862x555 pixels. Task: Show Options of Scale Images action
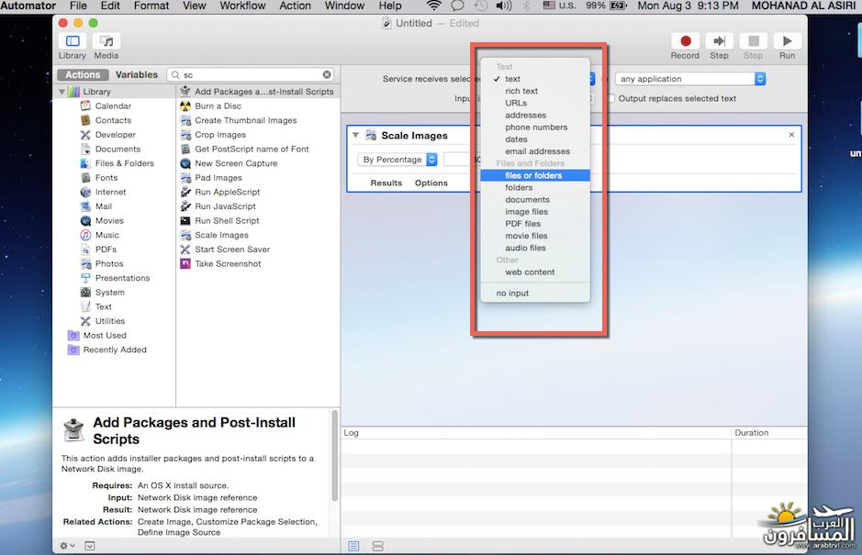point(431,183)
